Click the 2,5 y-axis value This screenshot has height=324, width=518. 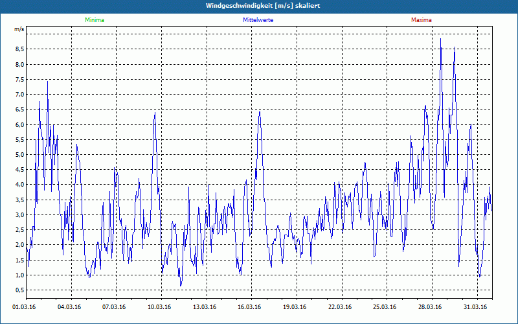(20, 230)
